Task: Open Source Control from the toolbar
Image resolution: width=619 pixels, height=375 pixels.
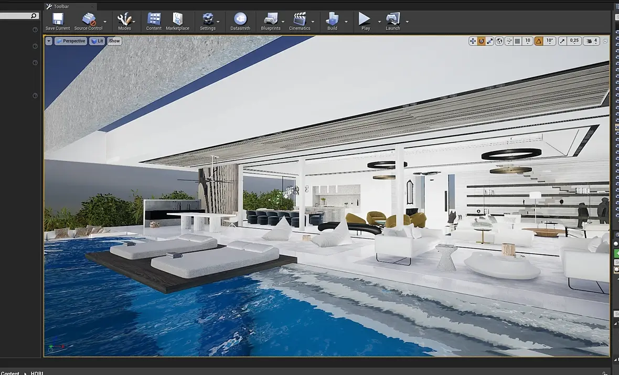Action: (x=89, y=22)
